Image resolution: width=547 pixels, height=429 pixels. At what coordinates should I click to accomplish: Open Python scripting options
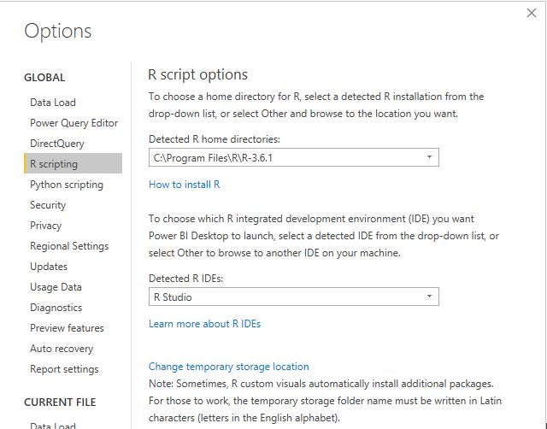(66, 185)
